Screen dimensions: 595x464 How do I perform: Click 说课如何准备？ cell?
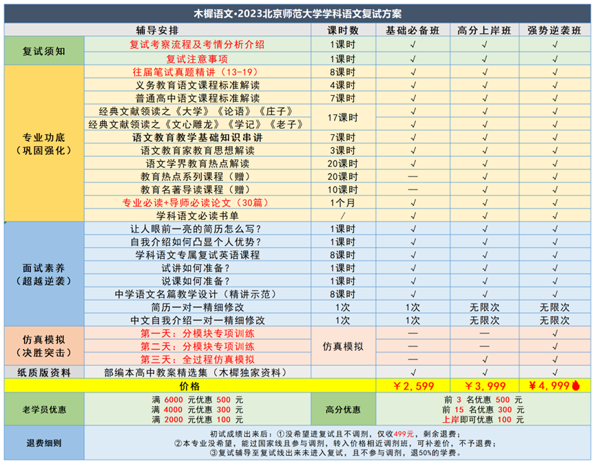click(198, 281)
